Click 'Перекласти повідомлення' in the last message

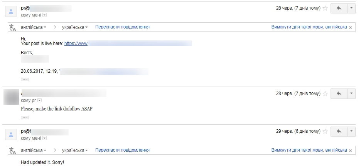(x=122, y=150)
